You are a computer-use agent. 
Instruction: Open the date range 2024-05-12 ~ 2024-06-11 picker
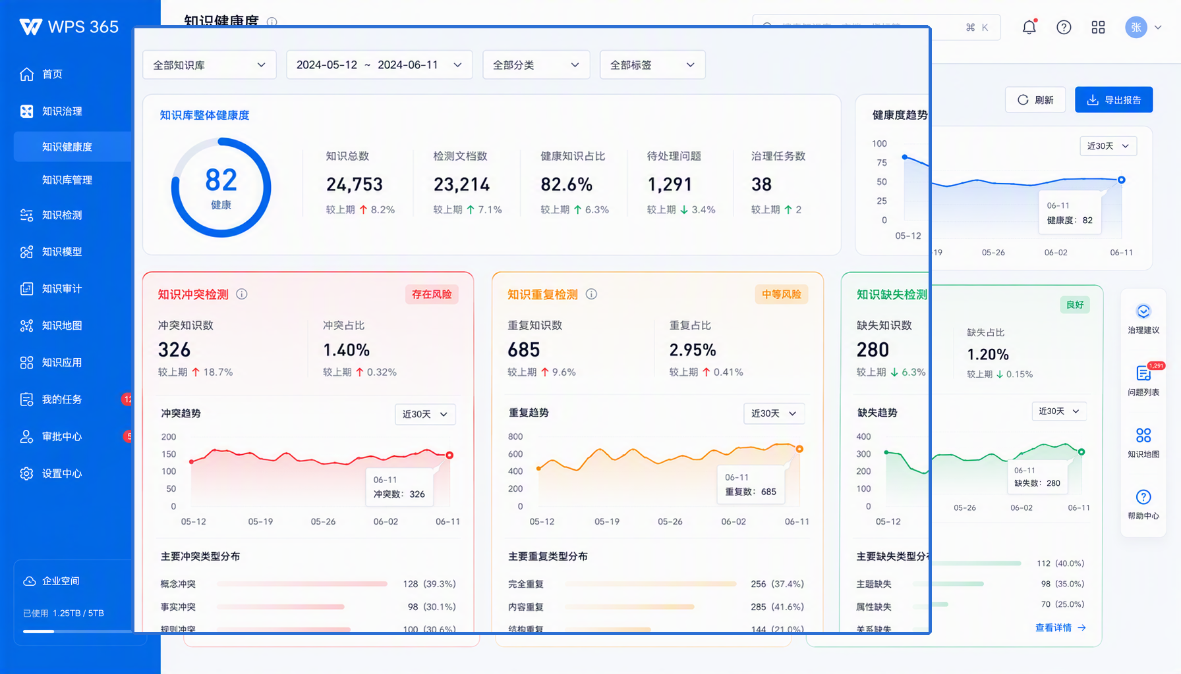[380, 65]
